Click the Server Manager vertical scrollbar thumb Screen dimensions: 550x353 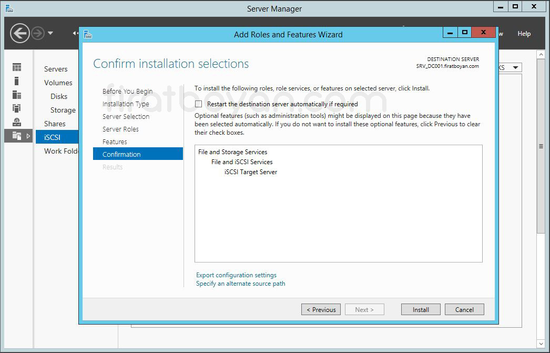coord(541,146)
